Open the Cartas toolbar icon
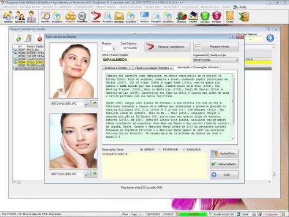Viewport: 289px width, 217px height. (229, 17)
